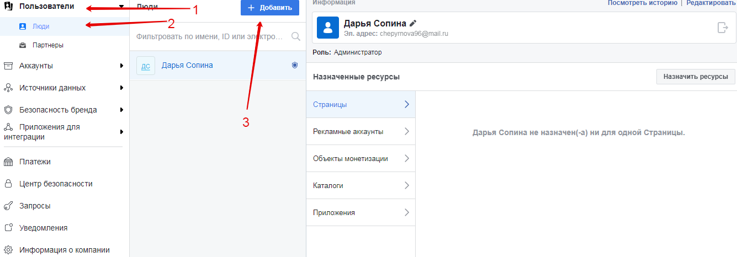Expand Источники данных submenu
This screenshot has height=257, width=737.
(x=121, y=88)
